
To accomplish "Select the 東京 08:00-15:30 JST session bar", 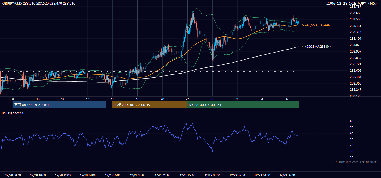I will [59, 105].
